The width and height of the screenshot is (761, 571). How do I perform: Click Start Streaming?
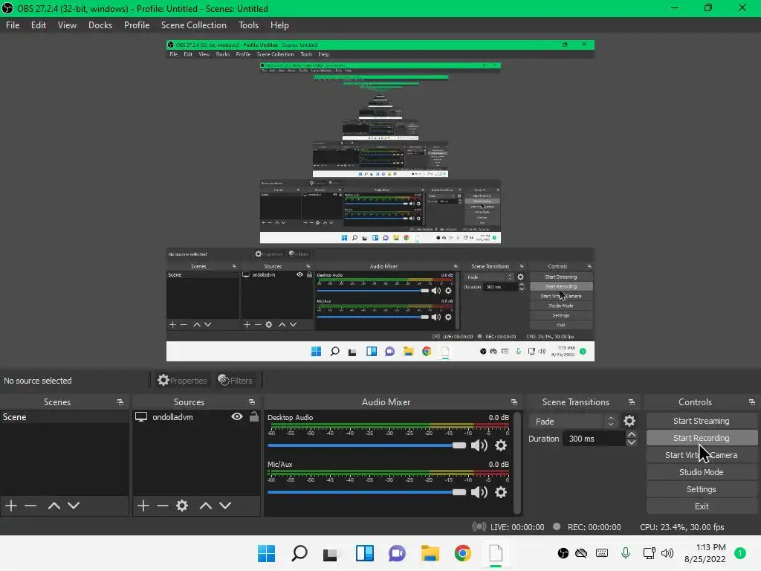click(702, 421)
